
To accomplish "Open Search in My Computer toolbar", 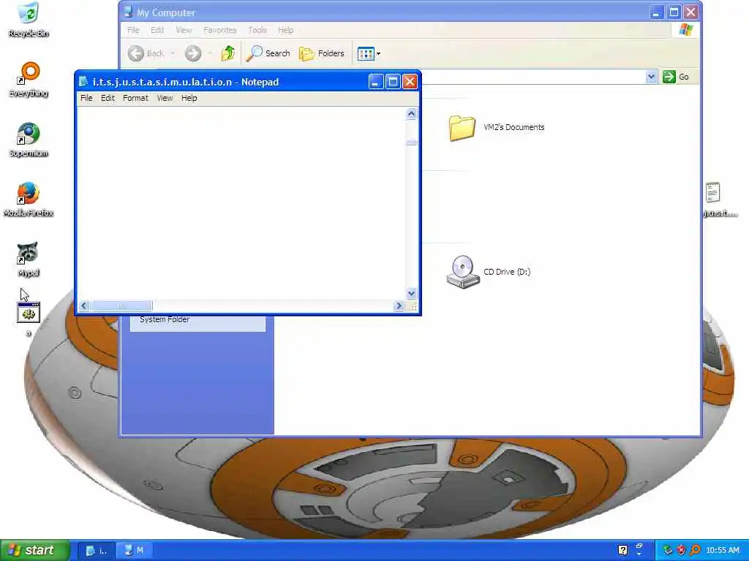I will (268, 53).
